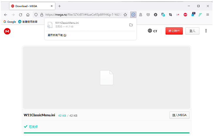This screenshot has width=213, height=138.
Task: Bookmark this page with the star
Action: tap(125, 15)
